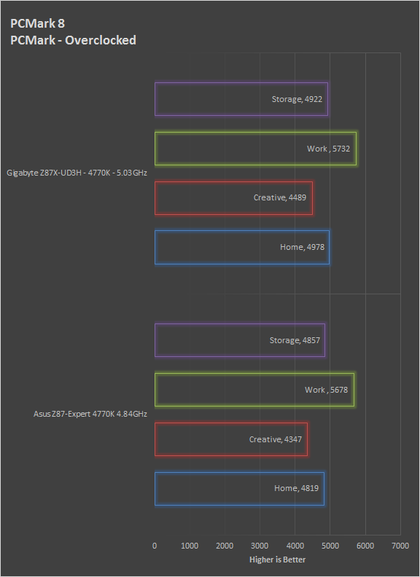Select the 3000 axis tick label

[x=260, y=546]
